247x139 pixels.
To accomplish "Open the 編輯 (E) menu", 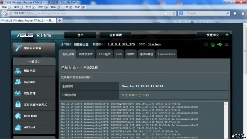I will (18, 7).
